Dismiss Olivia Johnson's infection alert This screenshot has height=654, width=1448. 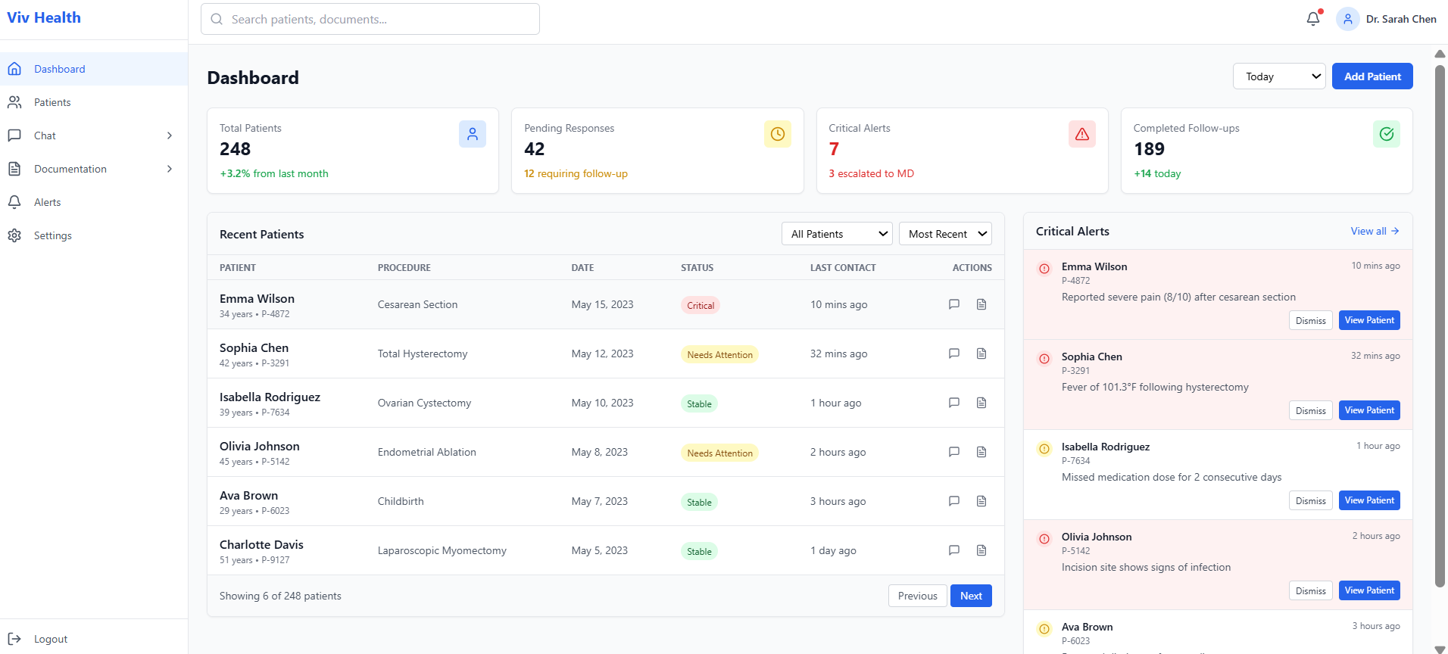pyautogui.click(x=1310, y=590)
